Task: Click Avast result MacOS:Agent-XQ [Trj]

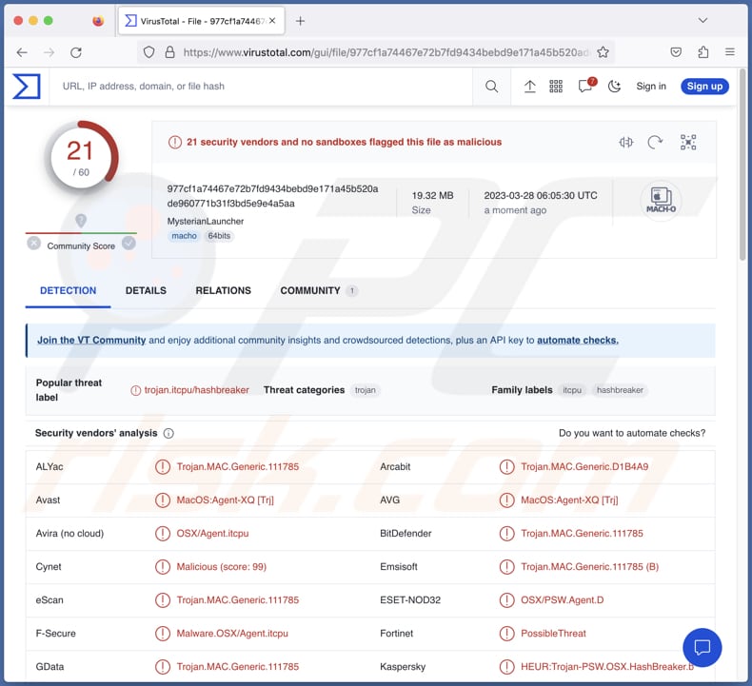Action: 225,500
